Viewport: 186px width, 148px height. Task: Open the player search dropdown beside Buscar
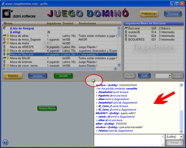pyautogui.click(x=170, y=75)
